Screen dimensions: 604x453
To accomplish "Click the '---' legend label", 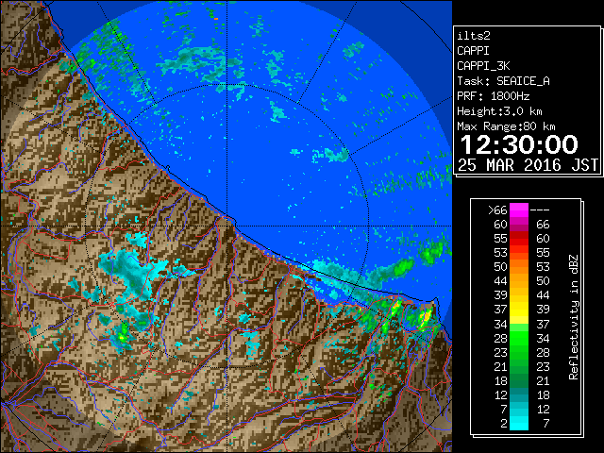I will (540, 210).
